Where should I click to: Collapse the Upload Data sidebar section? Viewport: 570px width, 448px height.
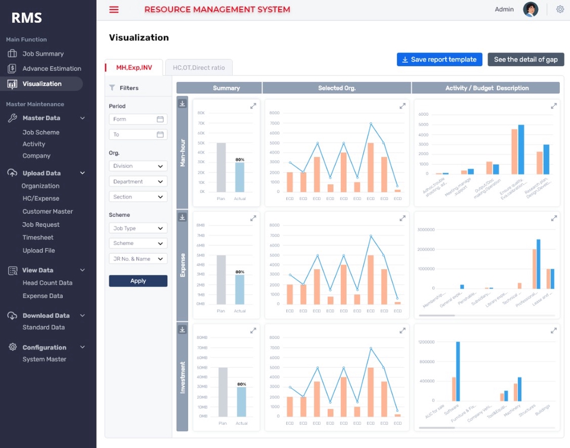click(x=83, y=173)
